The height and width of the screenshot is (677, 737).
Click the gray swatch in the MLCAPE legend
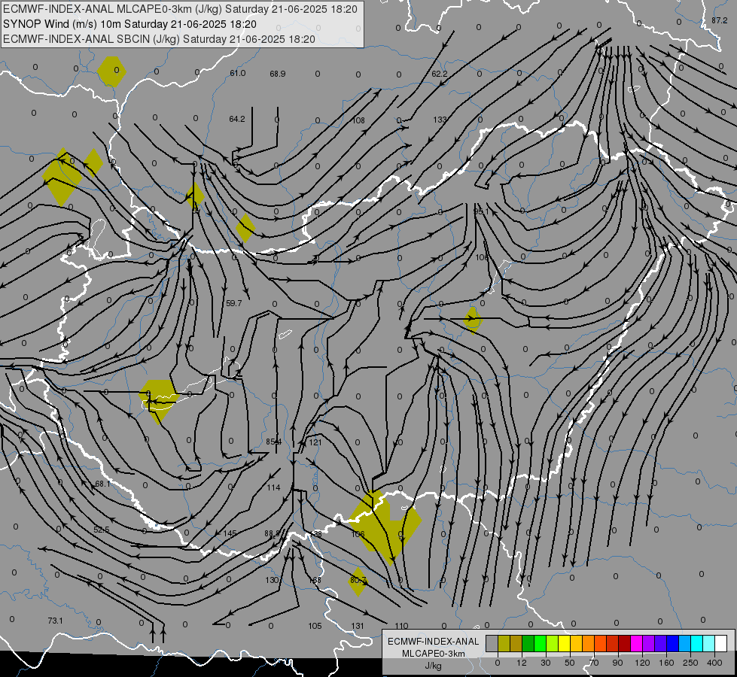[492, 644]
